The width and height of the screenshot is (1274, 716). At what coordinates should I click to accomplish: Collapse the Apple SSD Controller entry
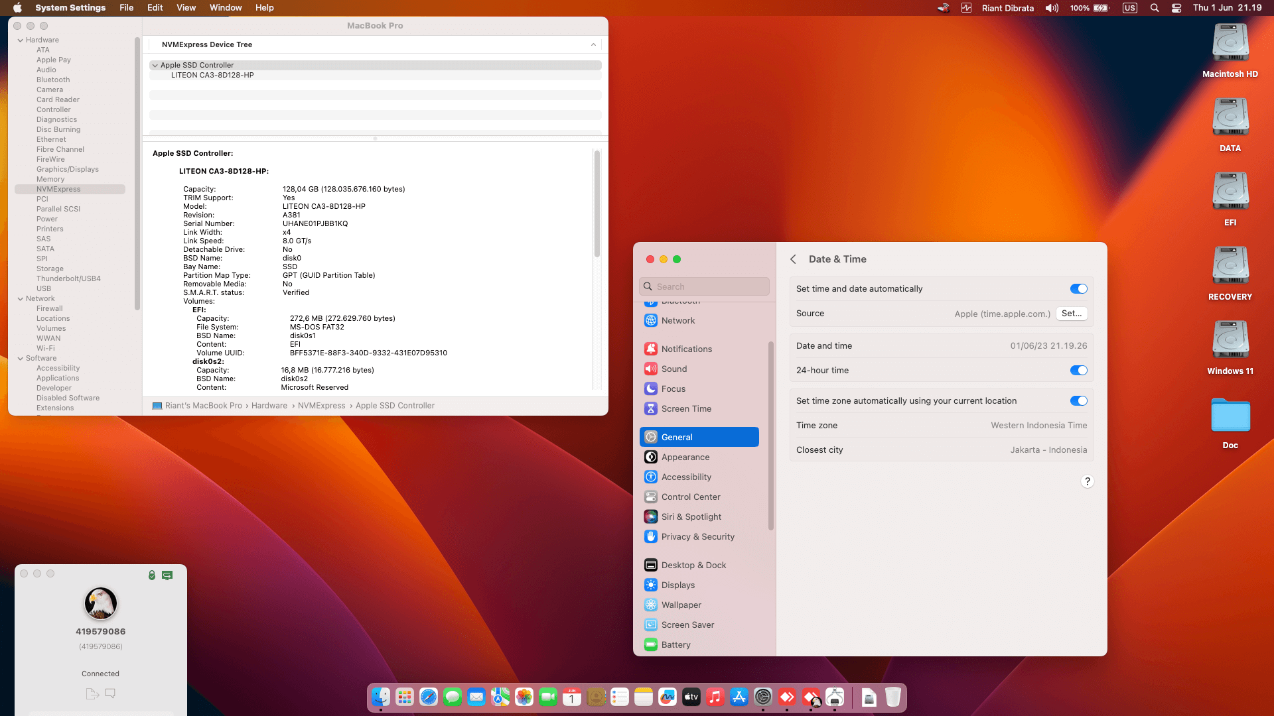[155, 65]
